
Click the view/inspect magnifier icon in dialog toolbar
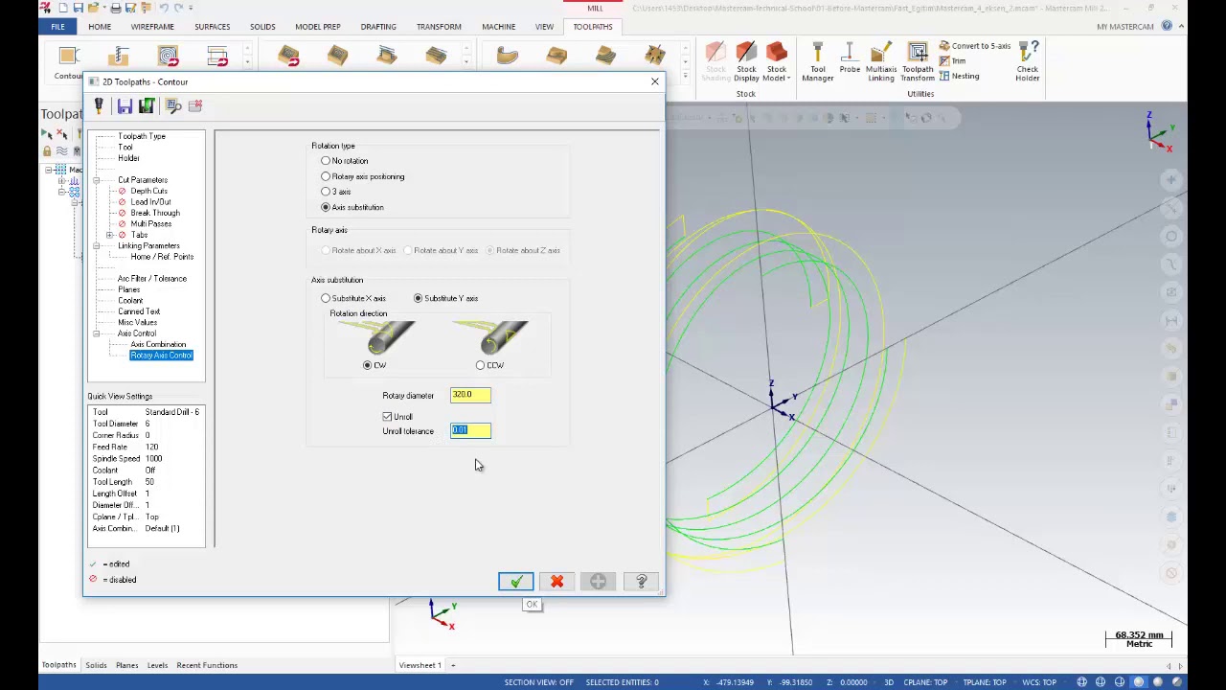pos(173,106)
